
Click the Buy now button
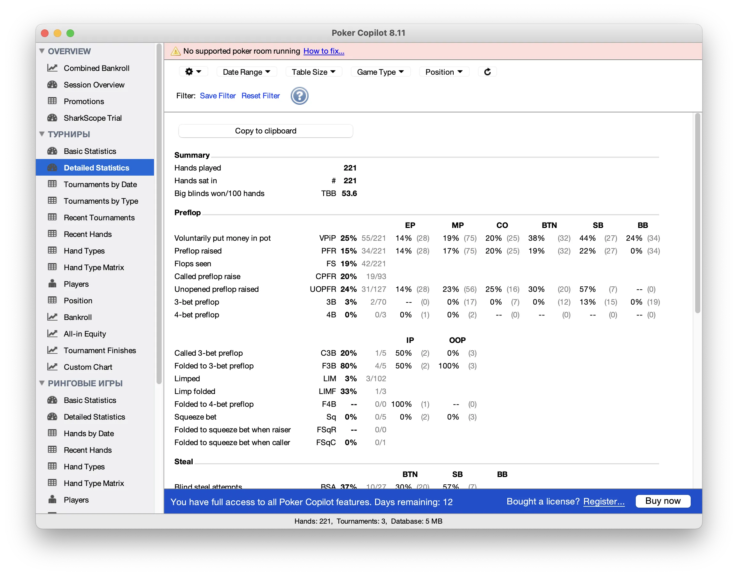tap(663, 501)
